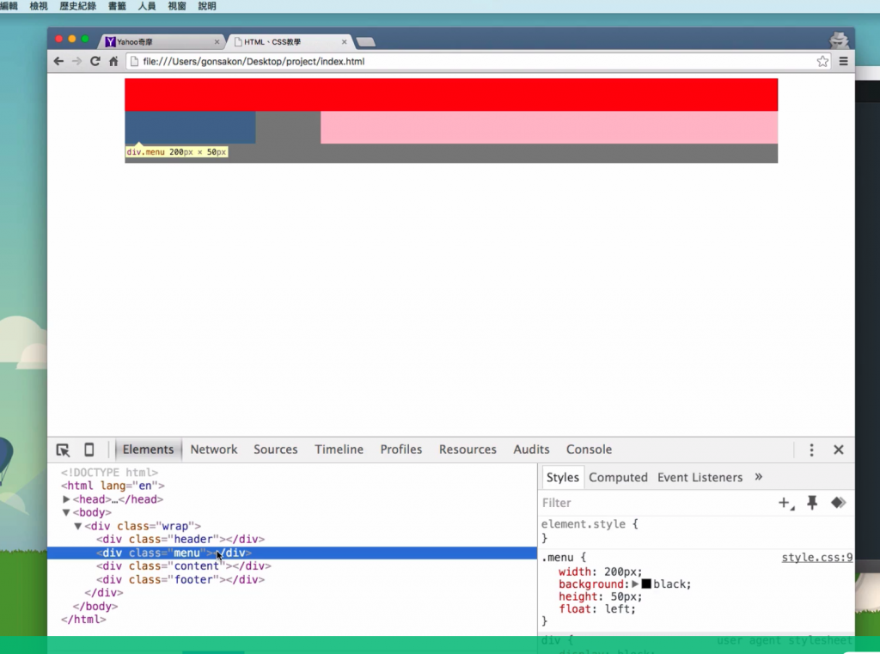Open the 書籤 menu in menu bar
The width and height of the screenshot is (880, 654).
pyautogui.click(x=117, y=6)
